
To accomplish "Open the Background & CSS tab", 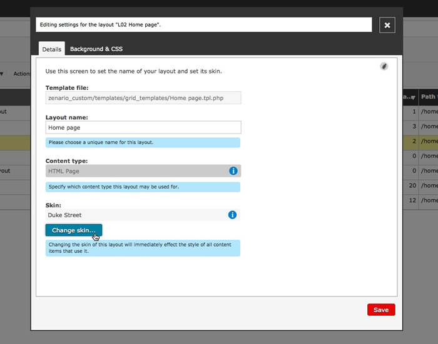I will coord(96,49).
